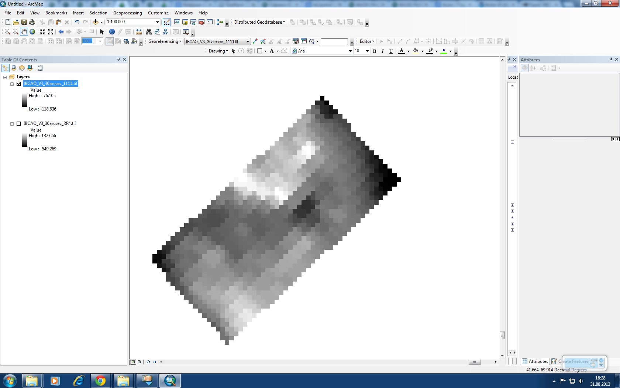The width and height of the screenshot is (620, 388).
Task: Print the map
Action: pyautogui.click(x=32, y=22)
